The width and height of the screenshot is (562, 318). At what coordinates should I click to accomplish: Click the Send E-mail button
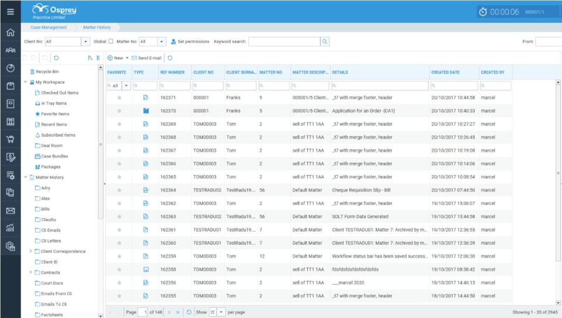146,58
